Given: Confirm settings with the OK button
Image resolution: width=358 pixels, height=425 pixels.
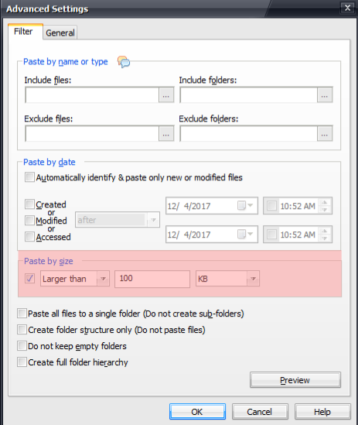Looking at the screenshot, I should 197,411.
